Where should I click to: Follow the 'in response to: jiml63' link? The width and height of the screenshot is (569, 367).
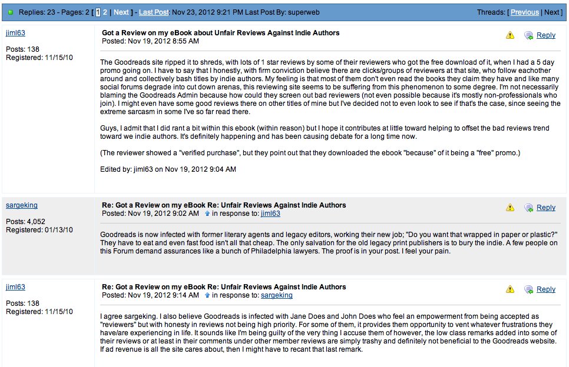pos(270,213)
